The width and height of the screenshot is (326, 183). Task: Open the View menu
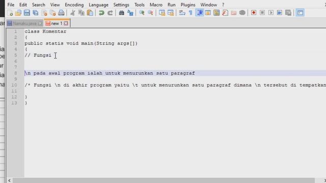pos(55,5)
